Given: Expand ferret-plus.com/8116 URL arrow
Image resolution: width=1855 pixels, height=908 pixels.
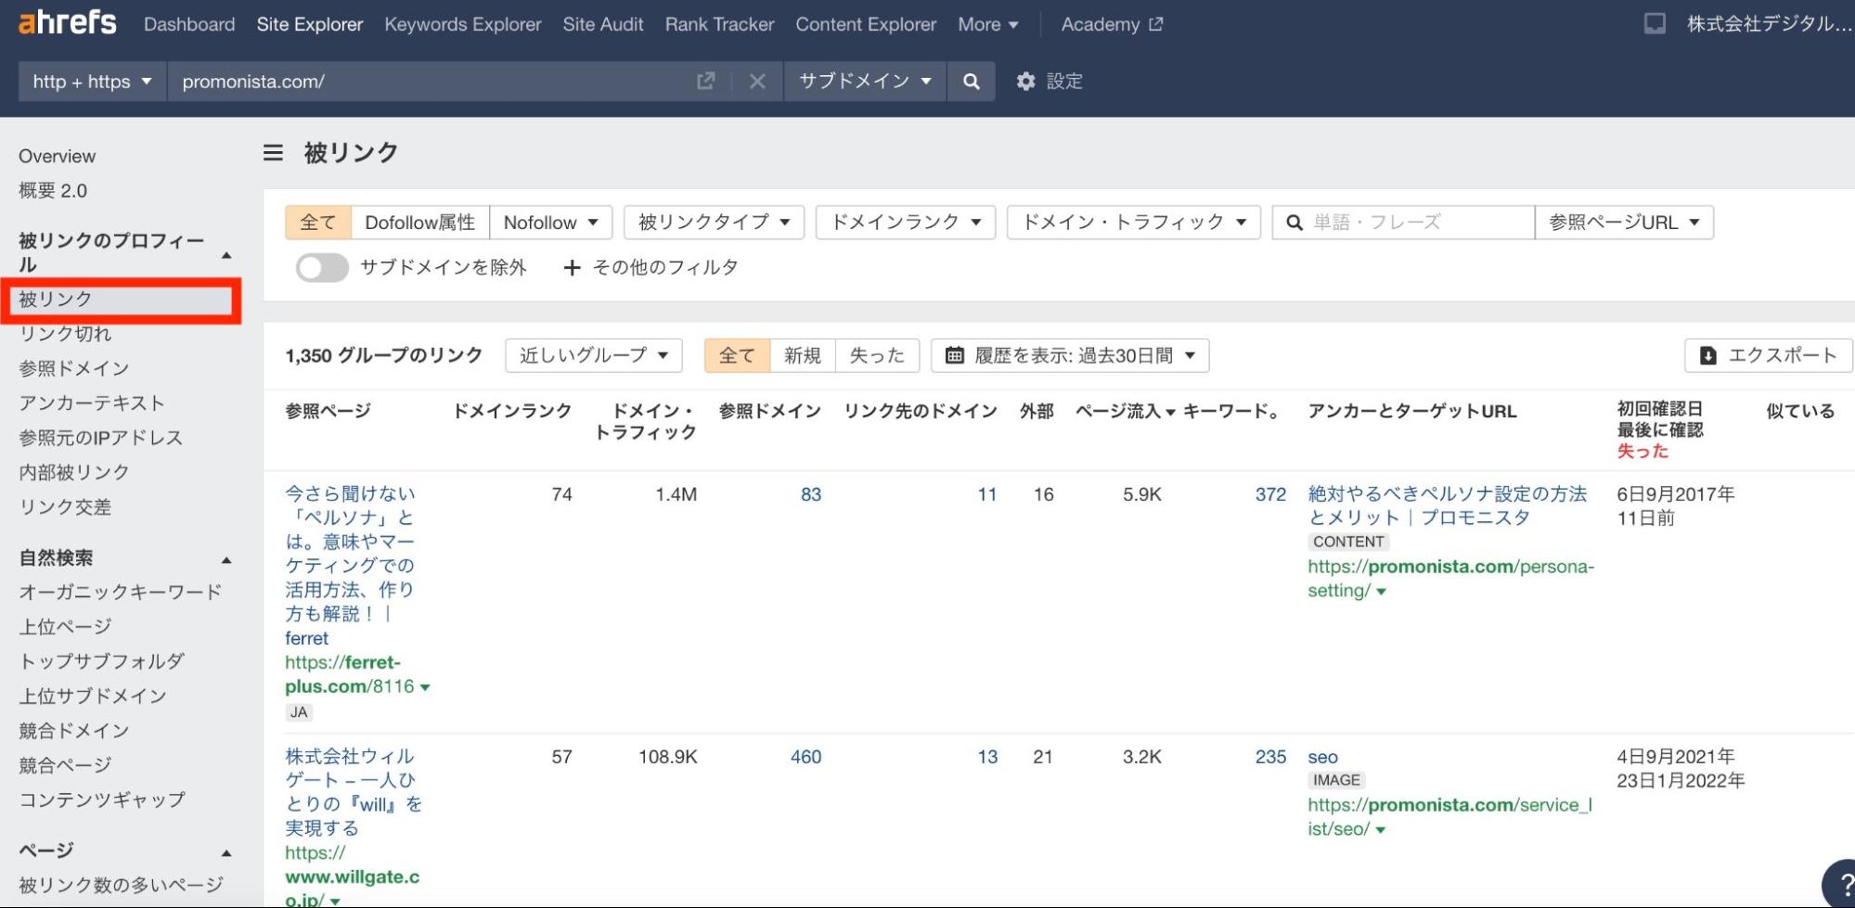Looking at the screenshot, I should [x=425, y=688].
